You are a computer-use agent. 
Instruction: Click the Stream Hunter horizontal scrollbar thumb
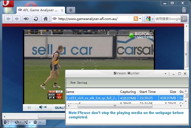click(115, 106)
